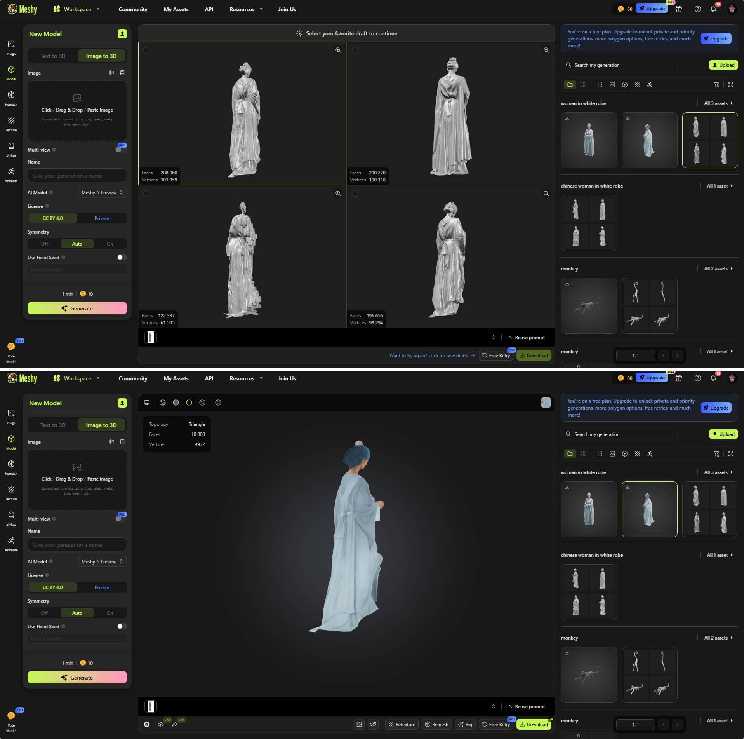
Task: Select the green-outlined shading mode in viewer toolbar
Action: click(189, 403)
